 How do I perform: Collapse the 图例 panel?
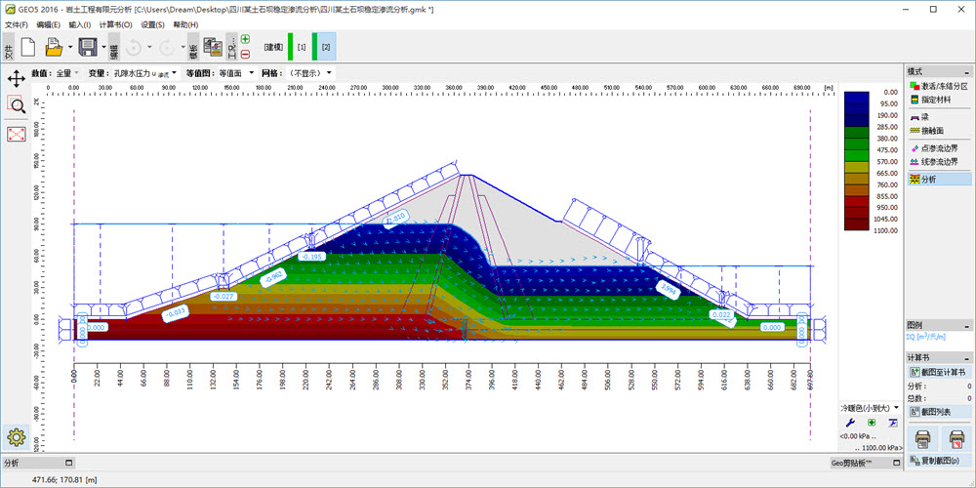tap(967, 326)
